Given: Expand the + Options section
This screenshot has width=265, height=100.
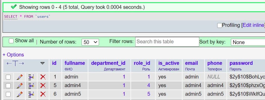Looking at the screenshot, I should [13, 55].
